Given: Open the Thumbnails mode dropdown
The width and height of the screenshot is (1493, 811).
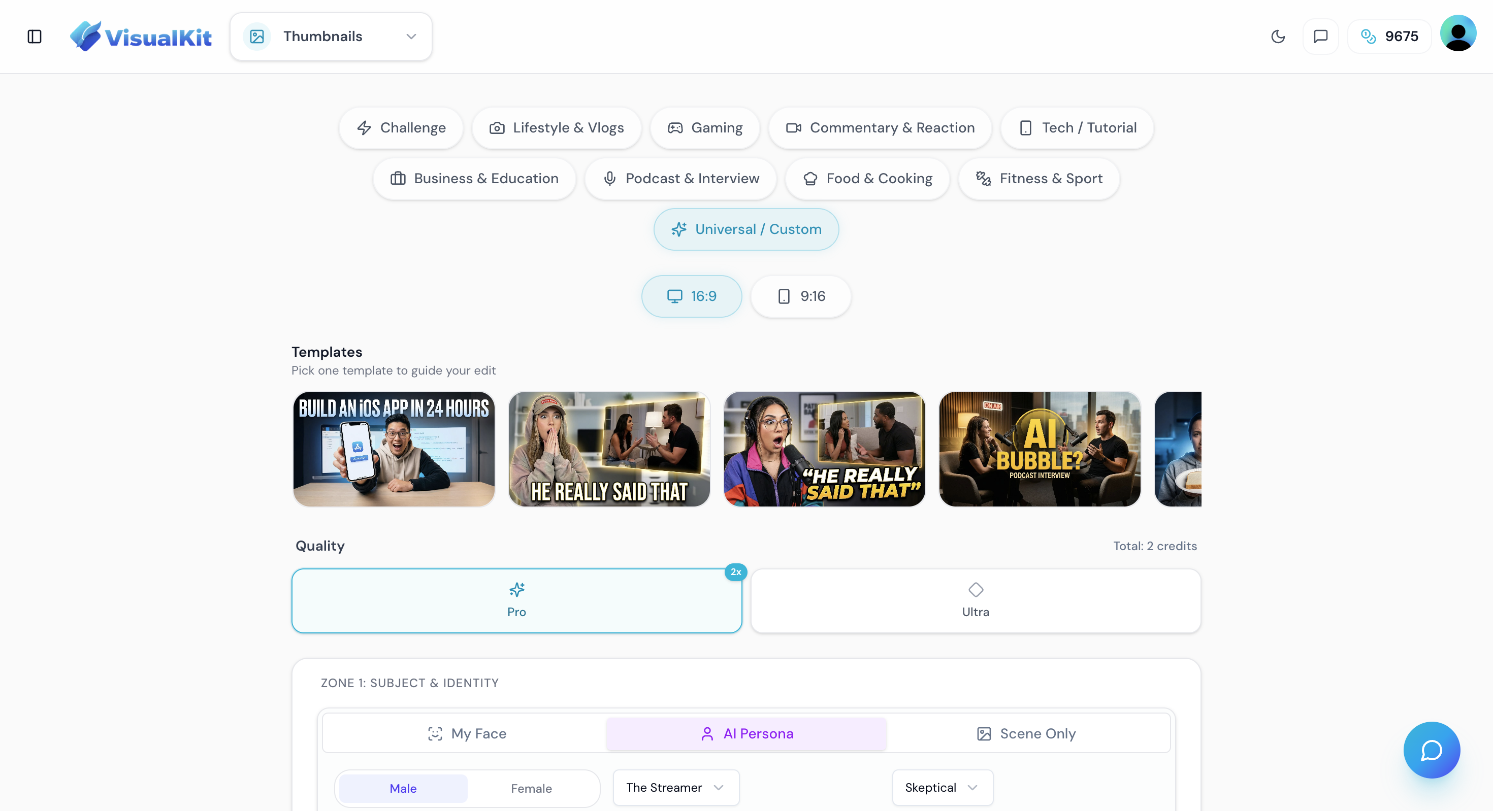Looking at the screenshot, I should tap(331, 36).
